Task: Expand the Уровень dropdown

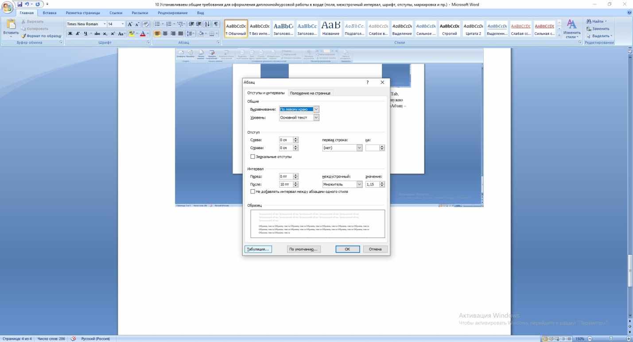Action: (316, 118)
